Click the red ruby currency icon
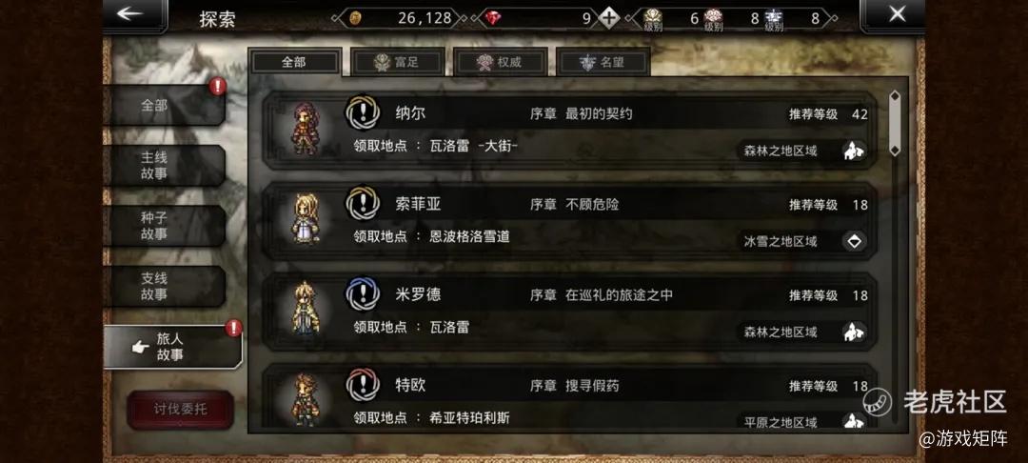Viewport: 1028px width, 463px height. pos(493,18)
